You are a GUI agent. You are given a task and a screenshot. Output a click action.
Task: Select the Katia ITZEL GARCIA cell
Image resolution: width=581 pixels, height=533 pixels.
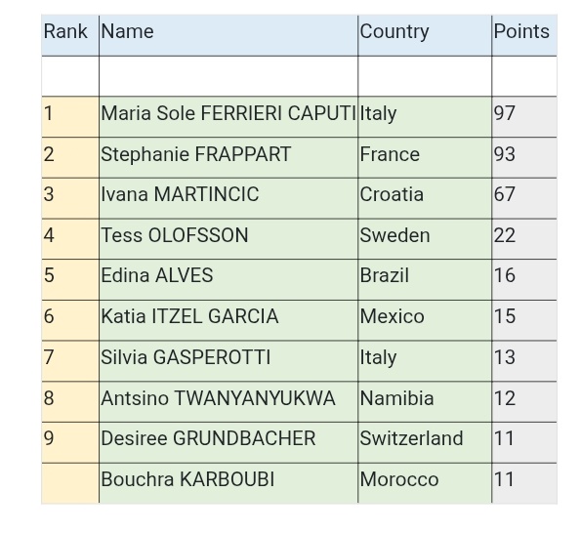point(228,320)
